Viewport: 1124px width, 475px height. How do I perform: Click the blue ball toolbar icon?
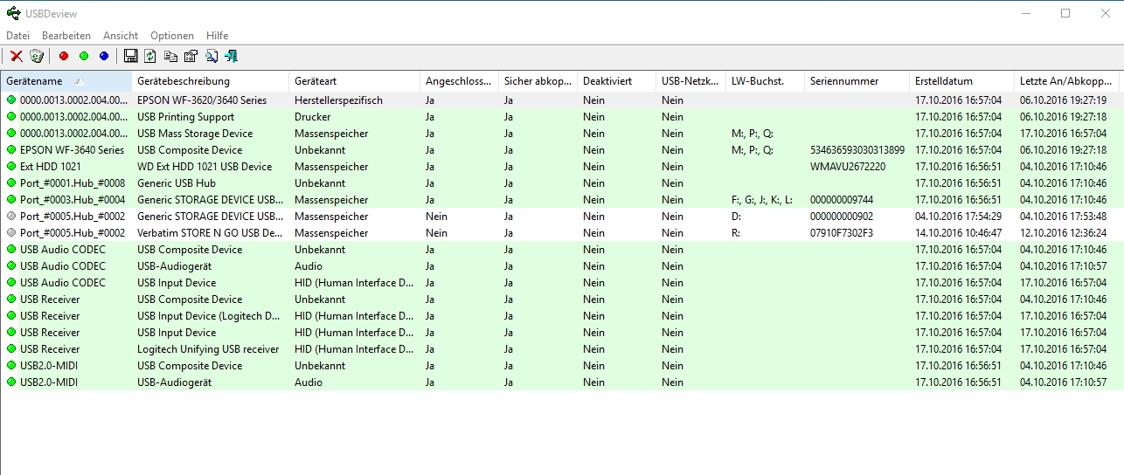click(104, 56)
